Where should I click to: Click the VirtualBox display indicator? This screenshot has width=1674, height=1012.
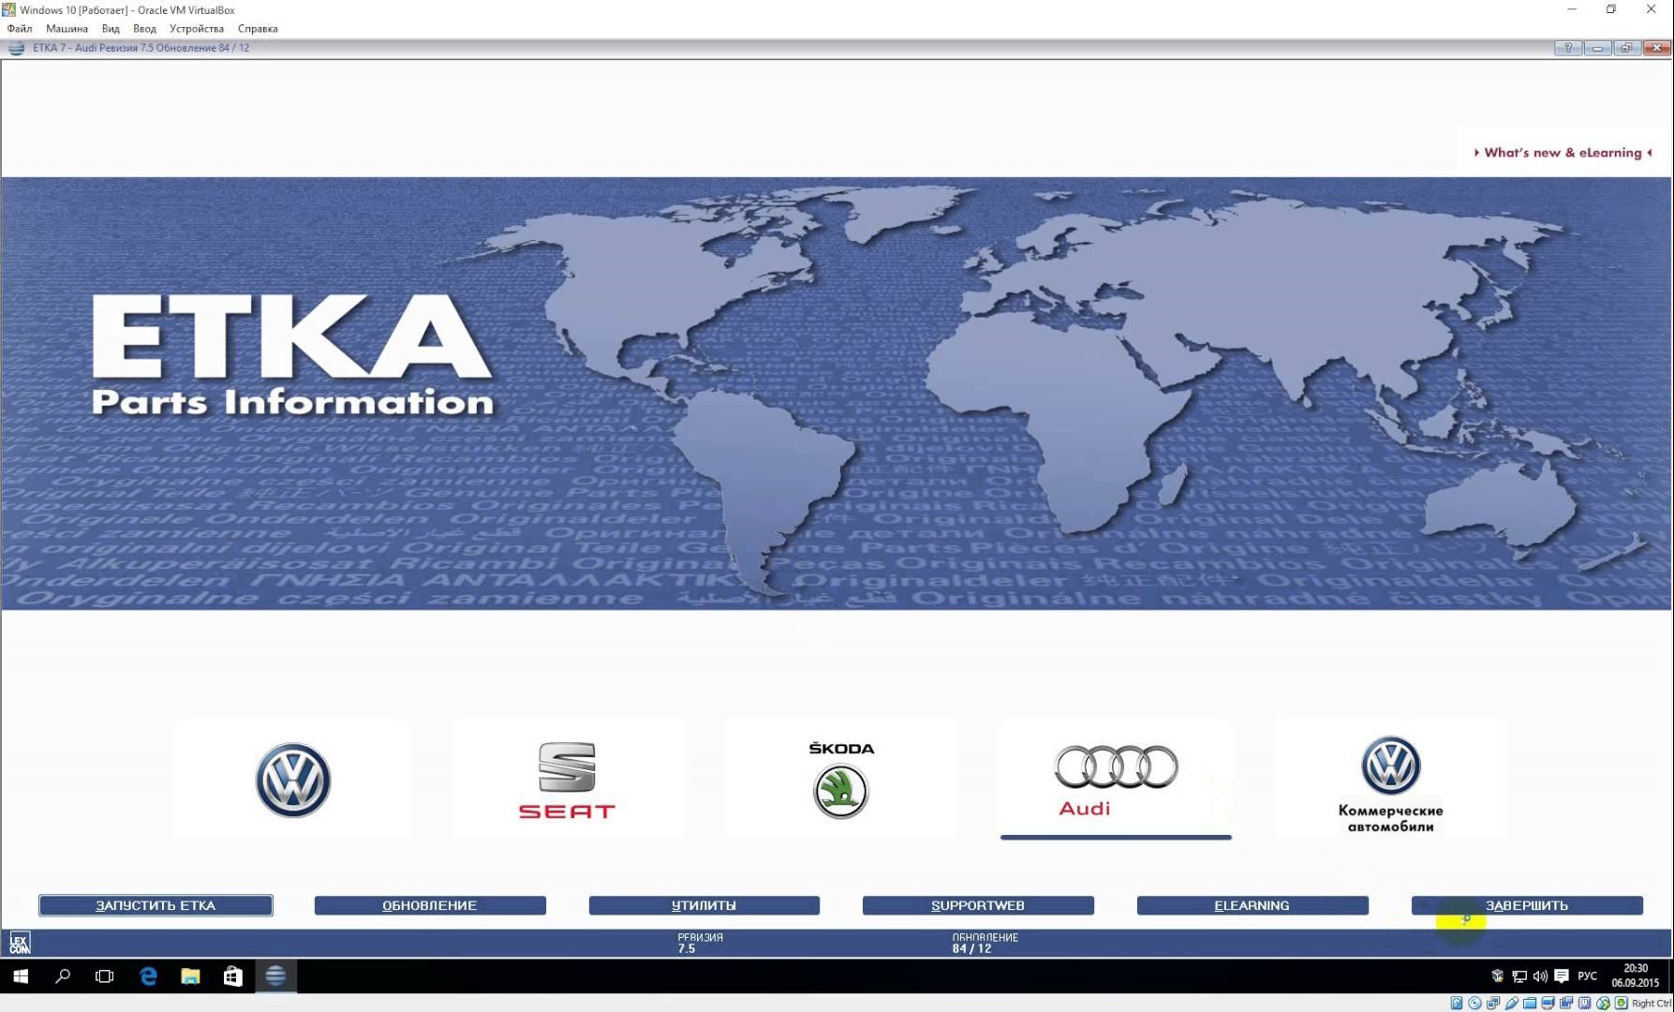[x=1548, y=1004]
